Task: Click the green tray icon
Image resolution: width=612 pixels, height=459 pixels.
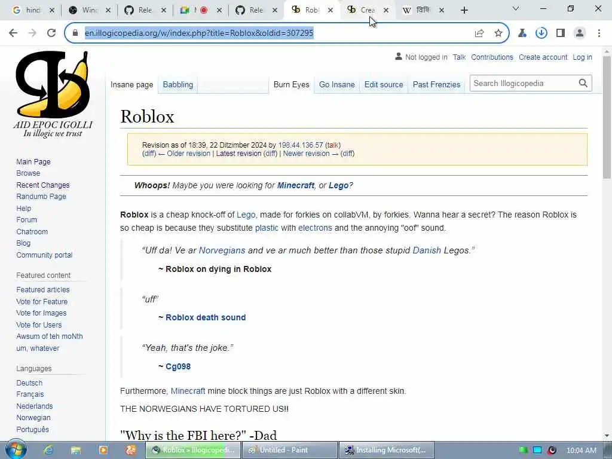Action: [x=524, y=450]
